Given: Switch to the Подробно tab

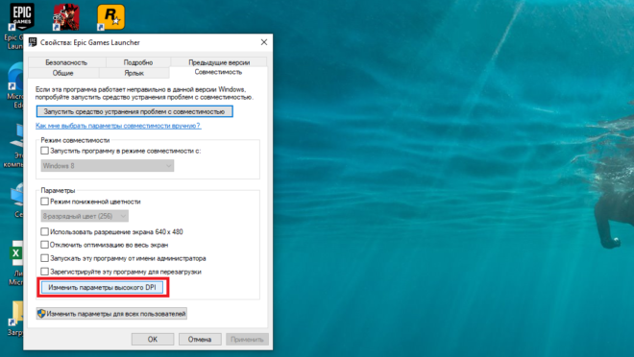Looking at the screenshot, I should click(138, 62).
